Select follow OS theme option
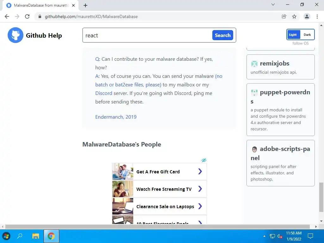This screenshot has height=243, width=324. click(x=301, y=43)
